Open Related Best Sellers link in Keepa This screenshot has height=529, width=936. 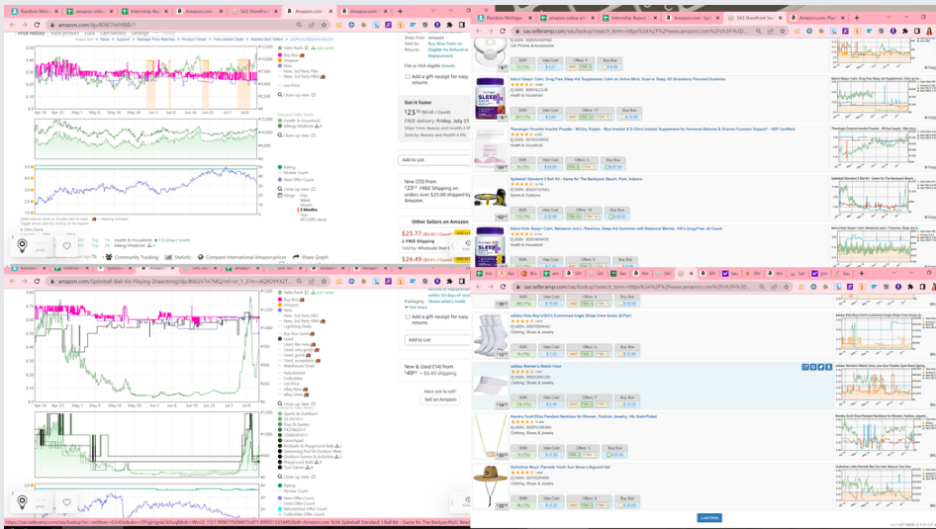tap(267, 40)
